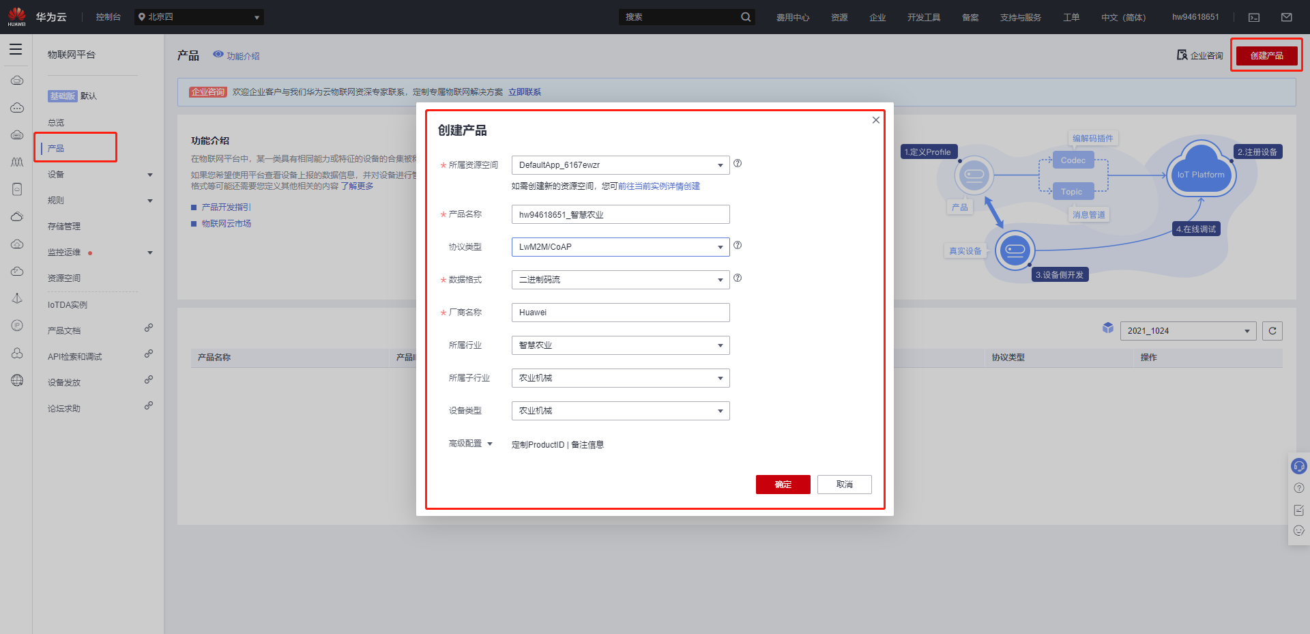Open 费用中心 in the top bar
This screenshot has width=1310, height=634.
tap(793, 18)
